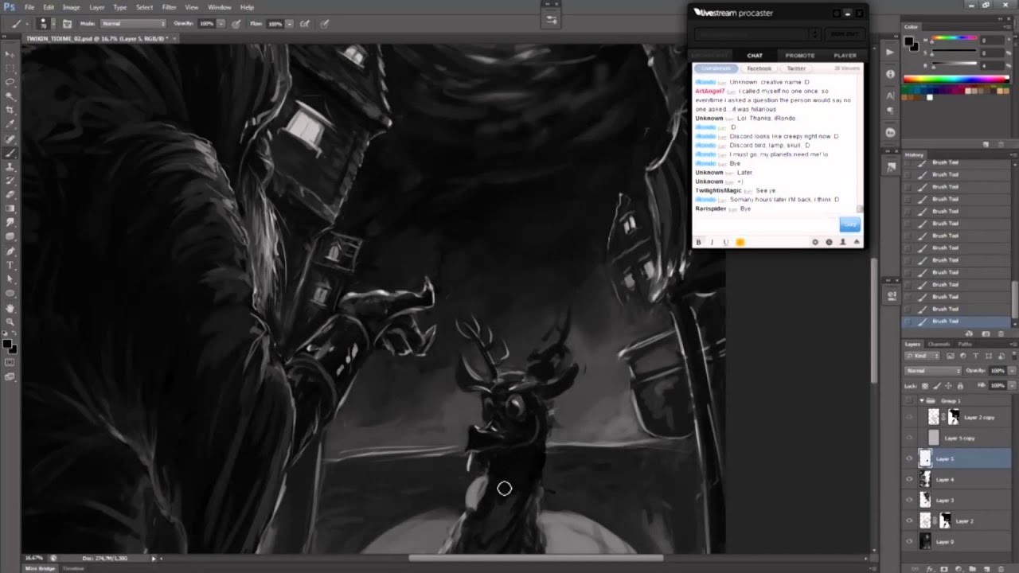Open the brush Mode dropdown
The image size is (1019, 573).
(x=133, y=24)
